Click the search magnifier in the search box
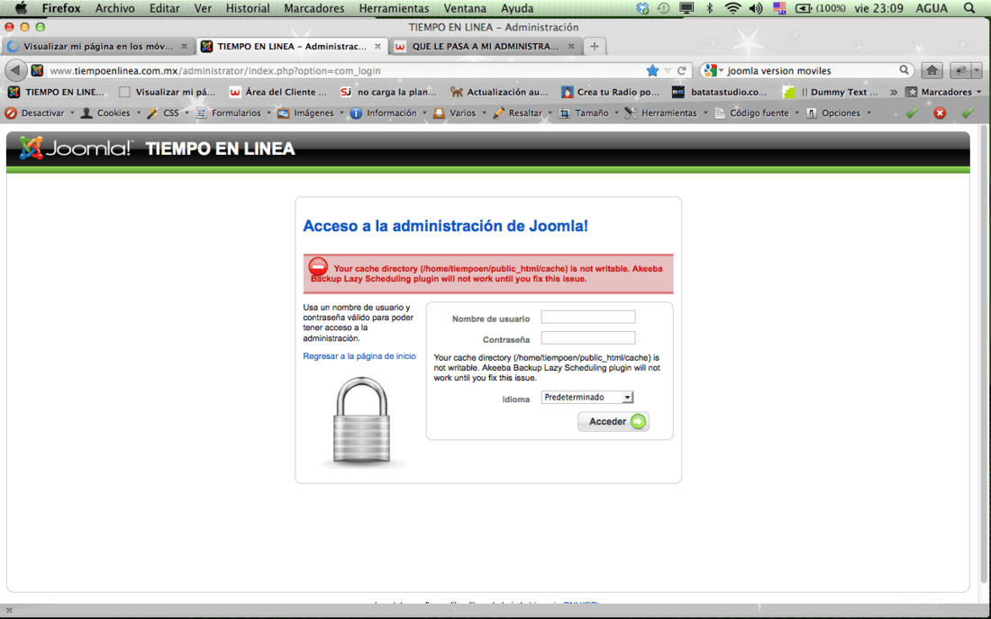Screen dimensions: 991x619 pos(904,70)
